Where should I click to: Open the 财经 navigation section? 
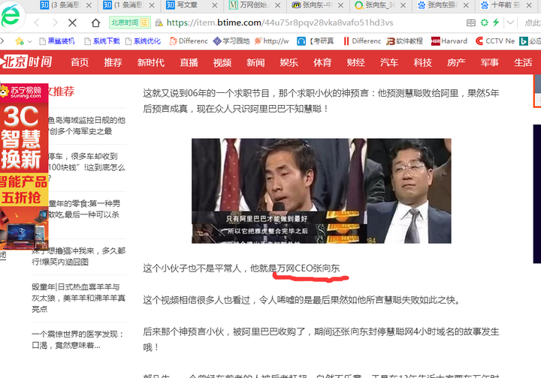355,62
